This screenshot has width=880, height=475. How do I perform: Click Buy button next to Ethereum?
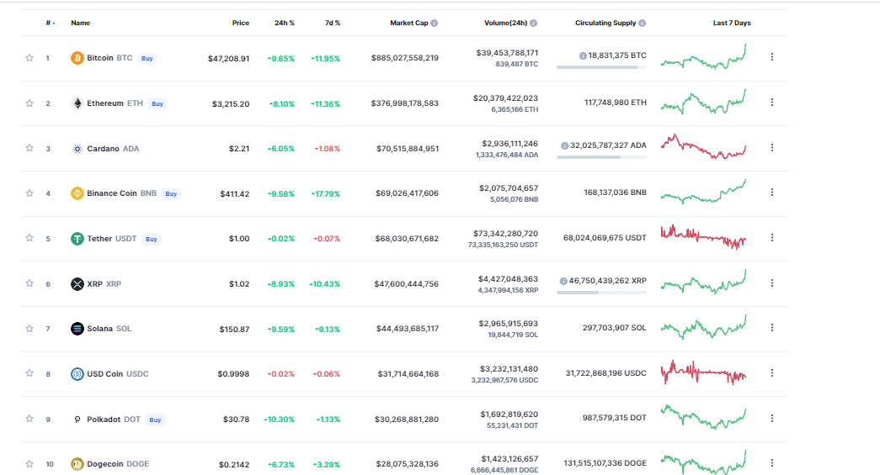coord(157,103)
